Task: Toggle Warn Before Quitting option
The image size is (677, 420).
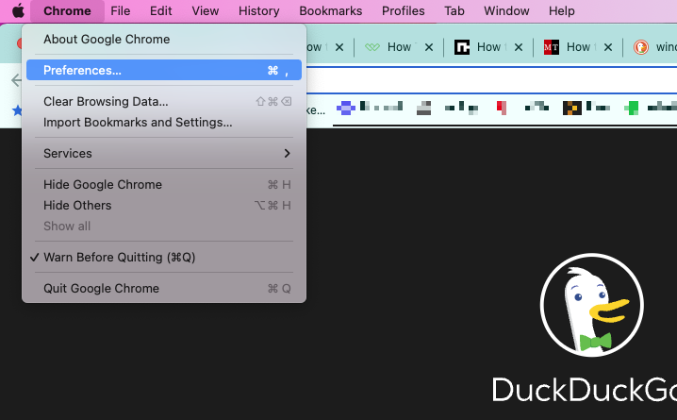Action: click(164, 257)
